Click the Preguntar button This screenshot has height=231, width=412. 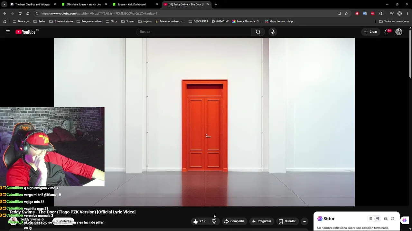coord(262,221)
